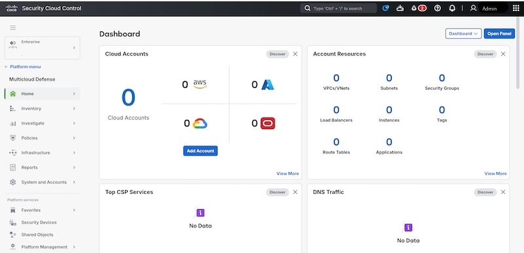Click the AWS logo in Cloud Accounts
The image size is (524, 253).
200,84
